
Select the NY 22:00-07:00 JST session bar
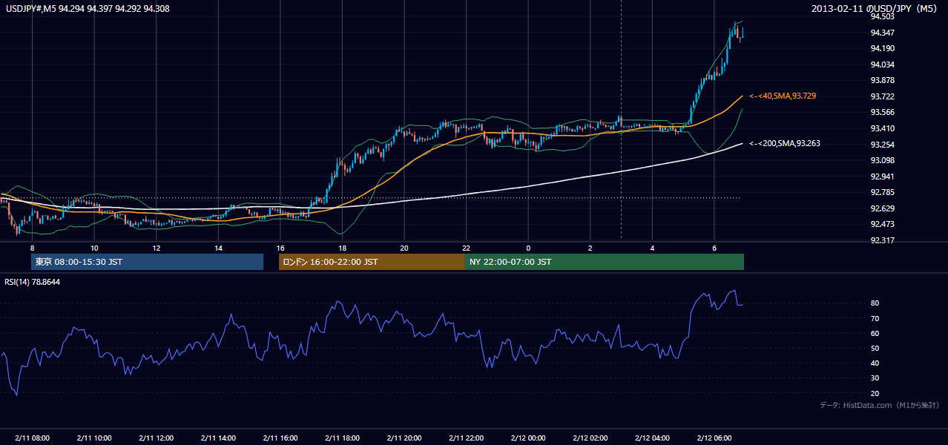coord(605,262)
